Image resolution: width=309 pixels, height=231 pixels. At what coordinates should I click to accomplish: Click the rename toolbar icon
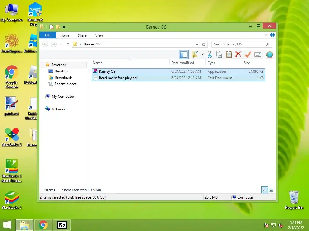coord(258,54)
